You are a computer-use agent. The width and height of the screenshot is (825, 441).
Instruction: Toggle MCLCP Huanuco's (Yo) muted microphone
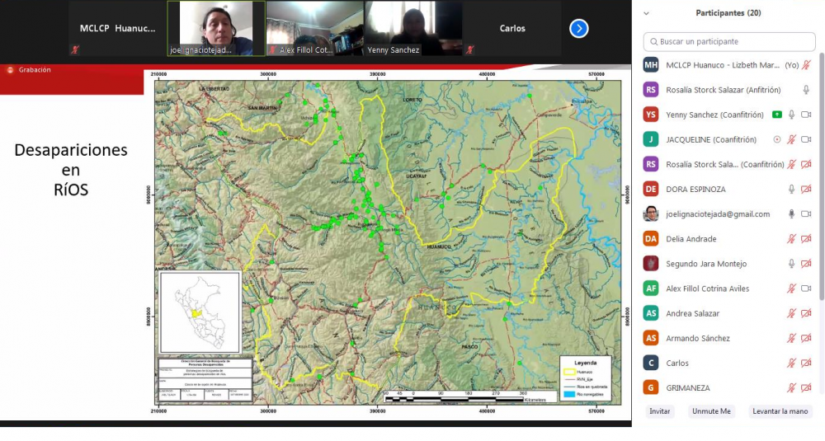806,65
